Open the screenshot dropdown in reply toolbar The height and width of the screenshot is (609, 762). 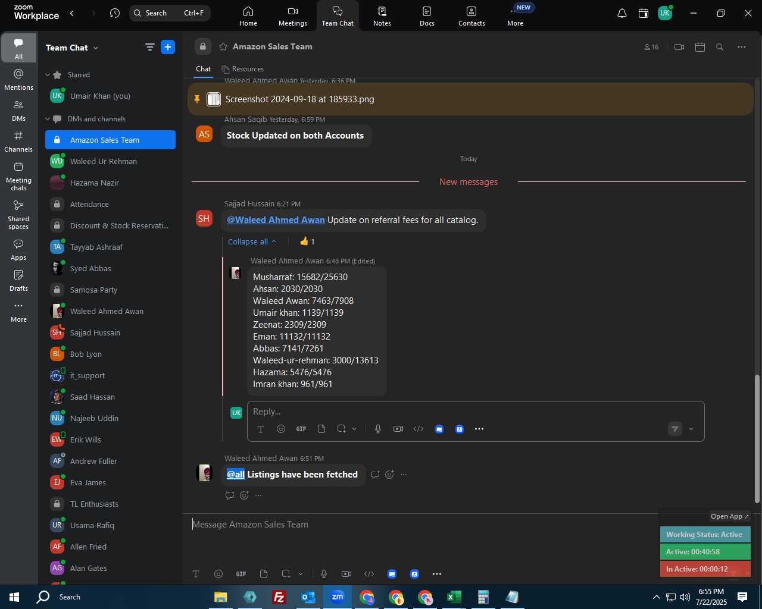coord(354,429)
